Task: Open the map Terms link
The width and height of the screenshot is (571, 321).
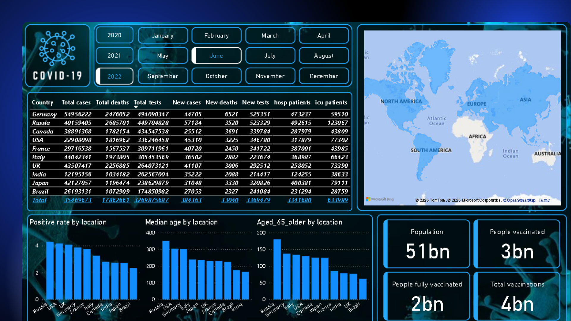Action: (544, 200)
